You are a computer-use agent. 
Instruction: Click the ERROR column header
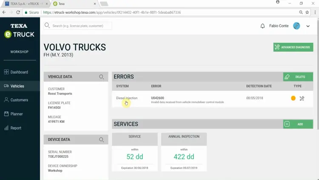[156, 86]
